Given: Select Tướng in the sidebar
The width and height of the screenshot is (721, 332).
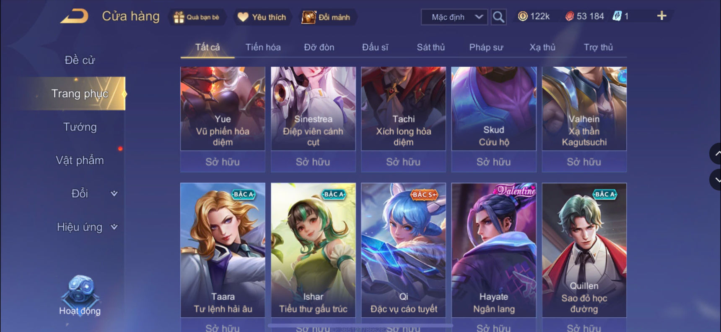Looking at the screenshot, I should [x=80, y=127].
